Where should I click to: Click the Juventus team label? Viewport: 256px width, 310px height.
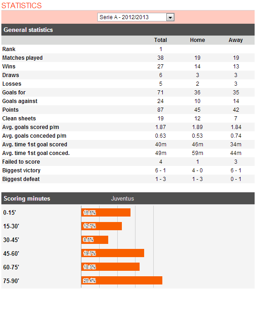(x=122, y=198)
